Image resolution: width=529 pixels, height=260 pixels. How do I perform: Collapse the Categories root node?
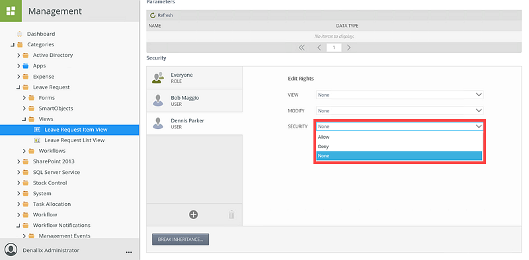click(x=13, y=45)
